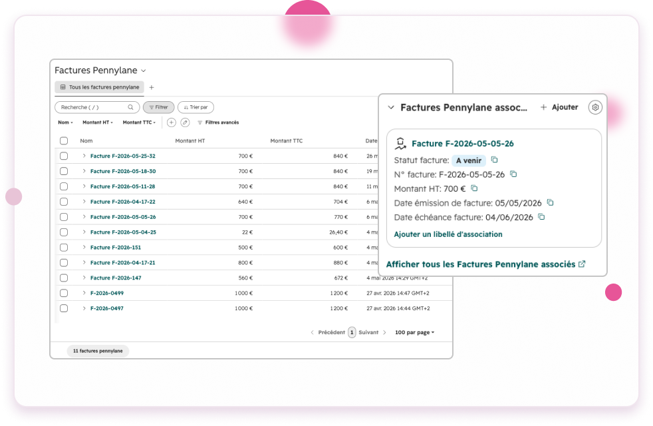The height and width of the screenshot is (426, 653).
Task: Click the A venir status badge
Action: click(469, 160)
